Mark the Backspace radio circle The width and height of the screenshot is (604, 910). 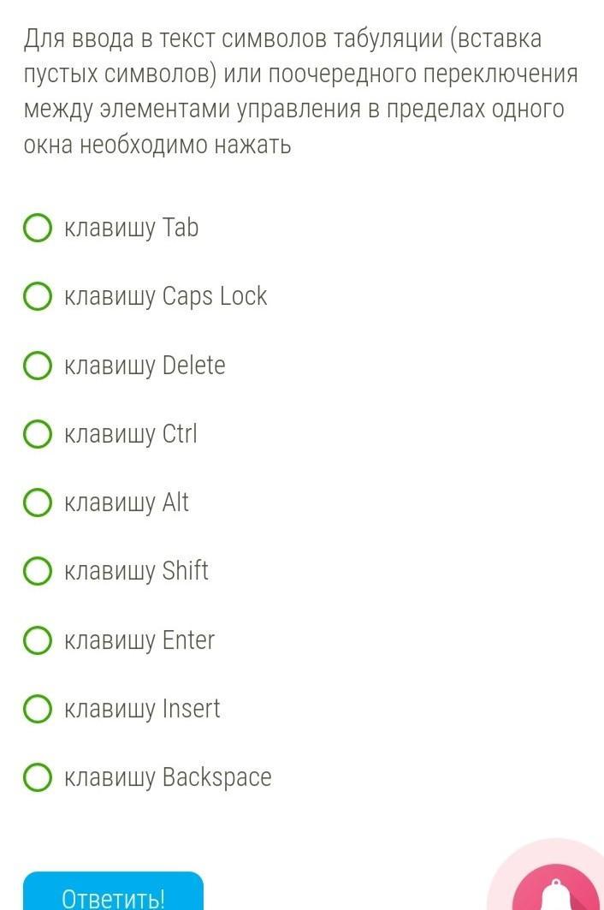click(37, 777)
